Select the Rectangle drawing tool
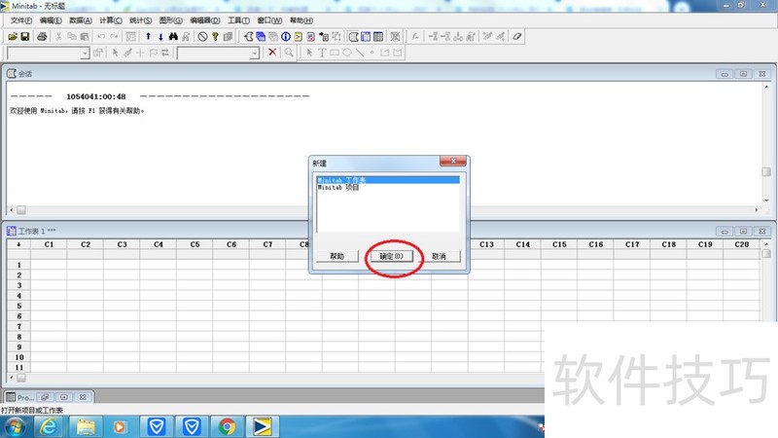 [x=335, y=53]
